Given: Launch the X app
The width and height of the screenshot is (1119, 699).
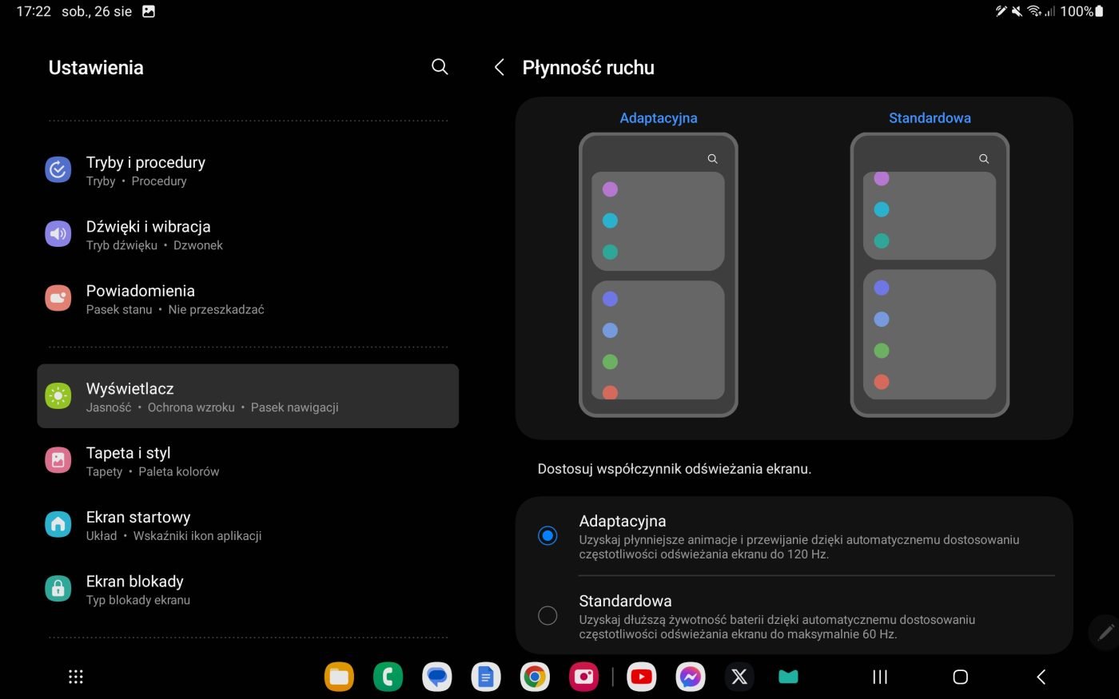Looking at the screenshot, I should [739, 677].
